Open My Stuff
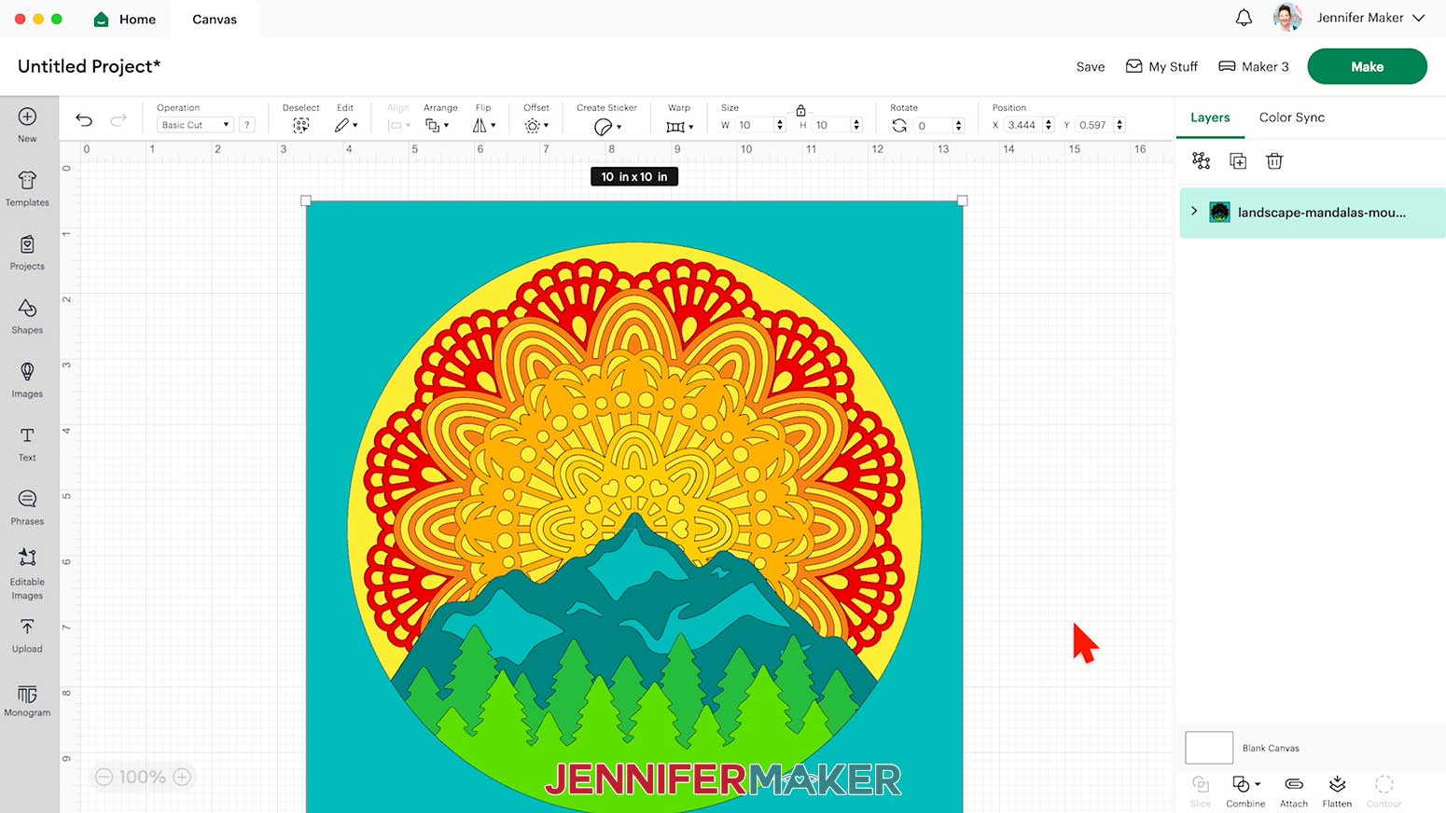This screenshot has height=813, width=1446. coord(1161,66)
